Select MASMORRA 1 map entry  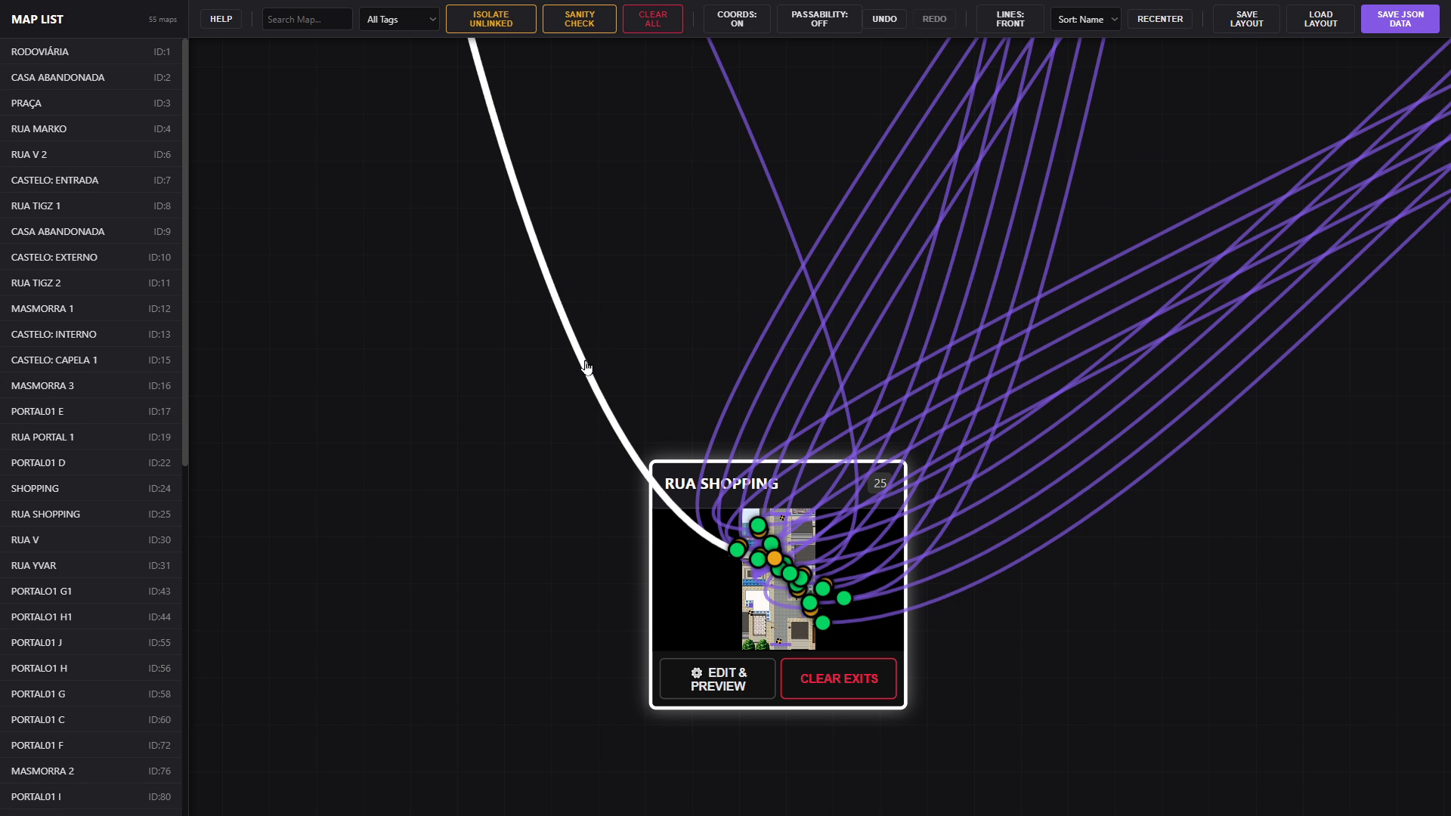click(91, 308)
